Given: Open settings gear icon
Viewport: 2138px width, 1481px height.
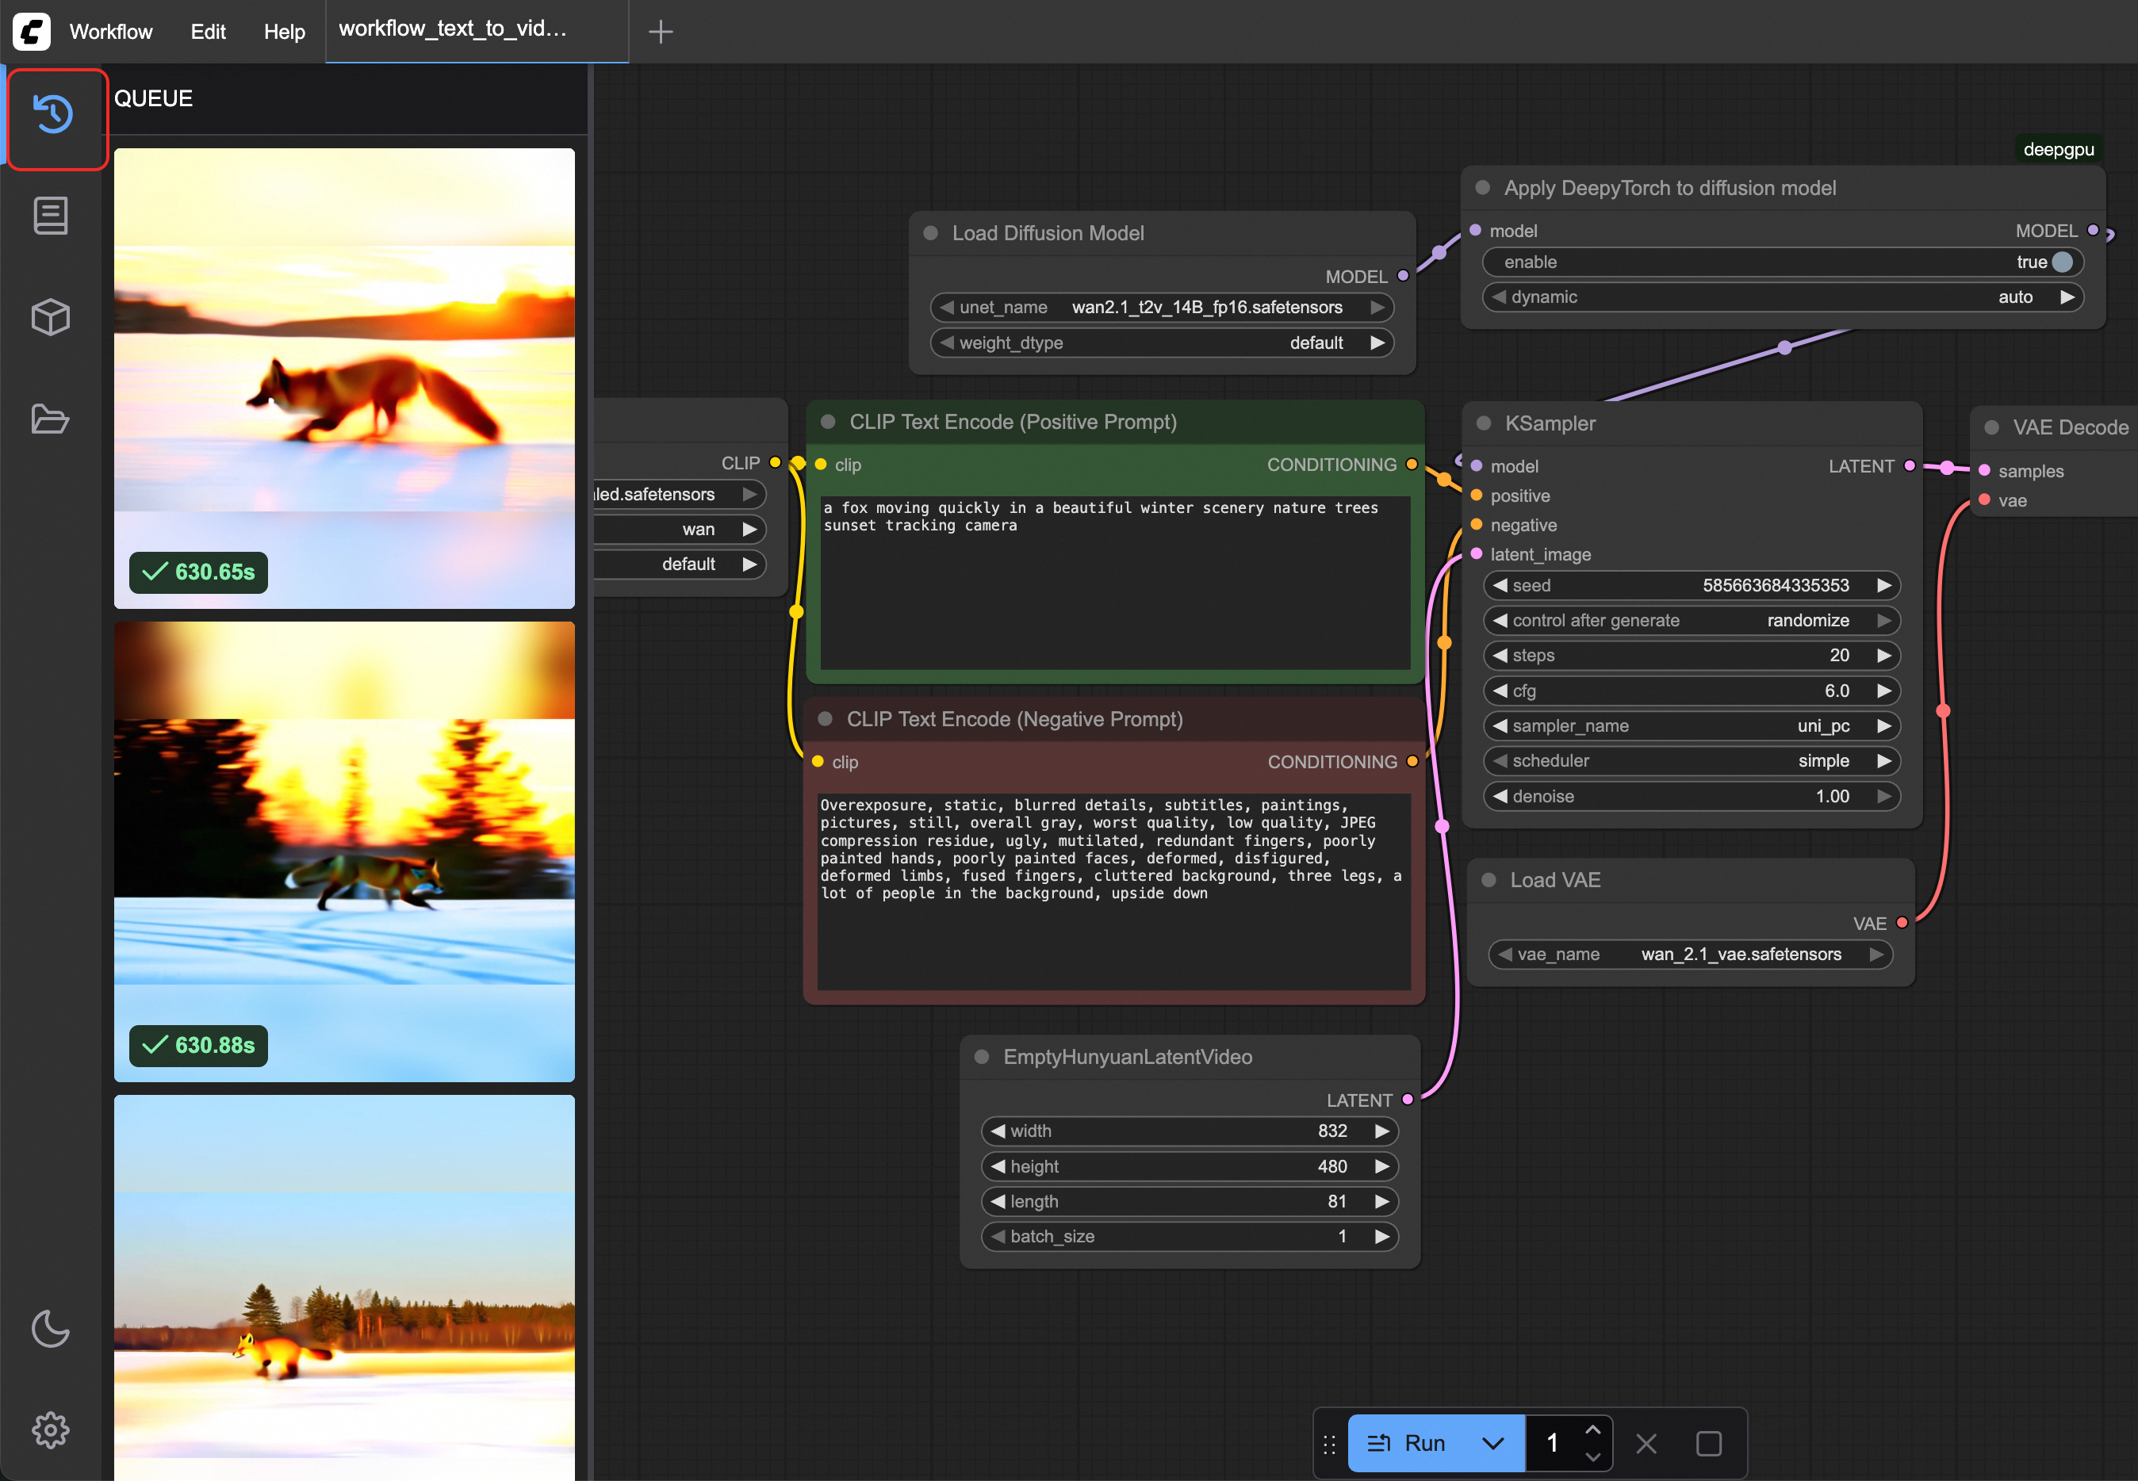Looking at the screenshot, I should 50,1429.
